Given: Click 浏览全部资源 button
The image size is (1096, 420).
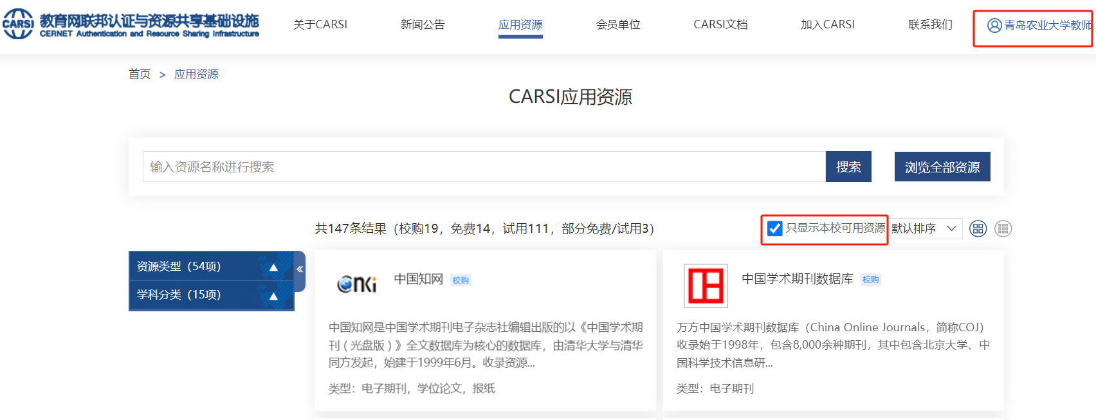Looking at the screenshot, I should 942,167.
